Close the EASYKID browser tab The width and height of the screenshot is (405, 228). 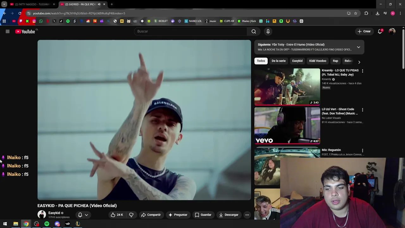tap(104, 4)
